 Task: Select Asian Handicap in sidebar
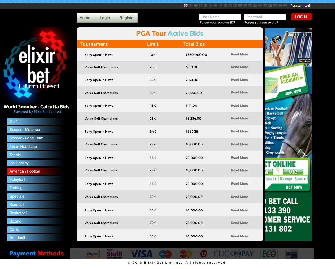click(x=36, y=147)
